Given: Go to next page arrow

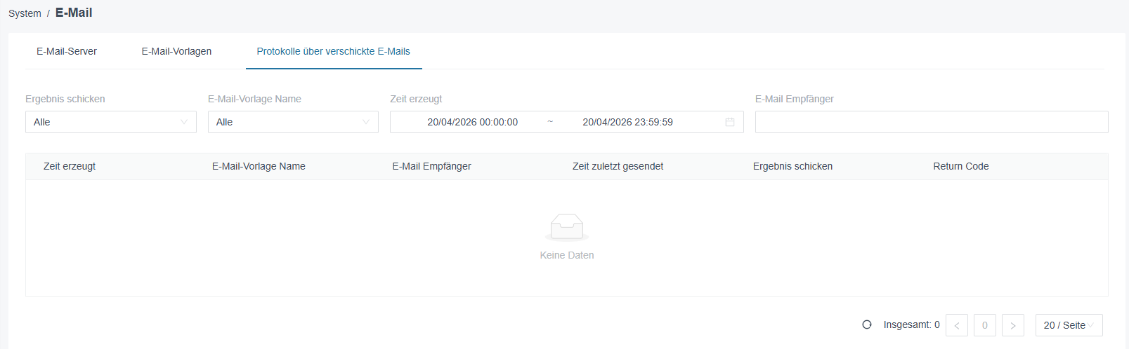Looking at the screenshot, I should (x=1013, y=325).
